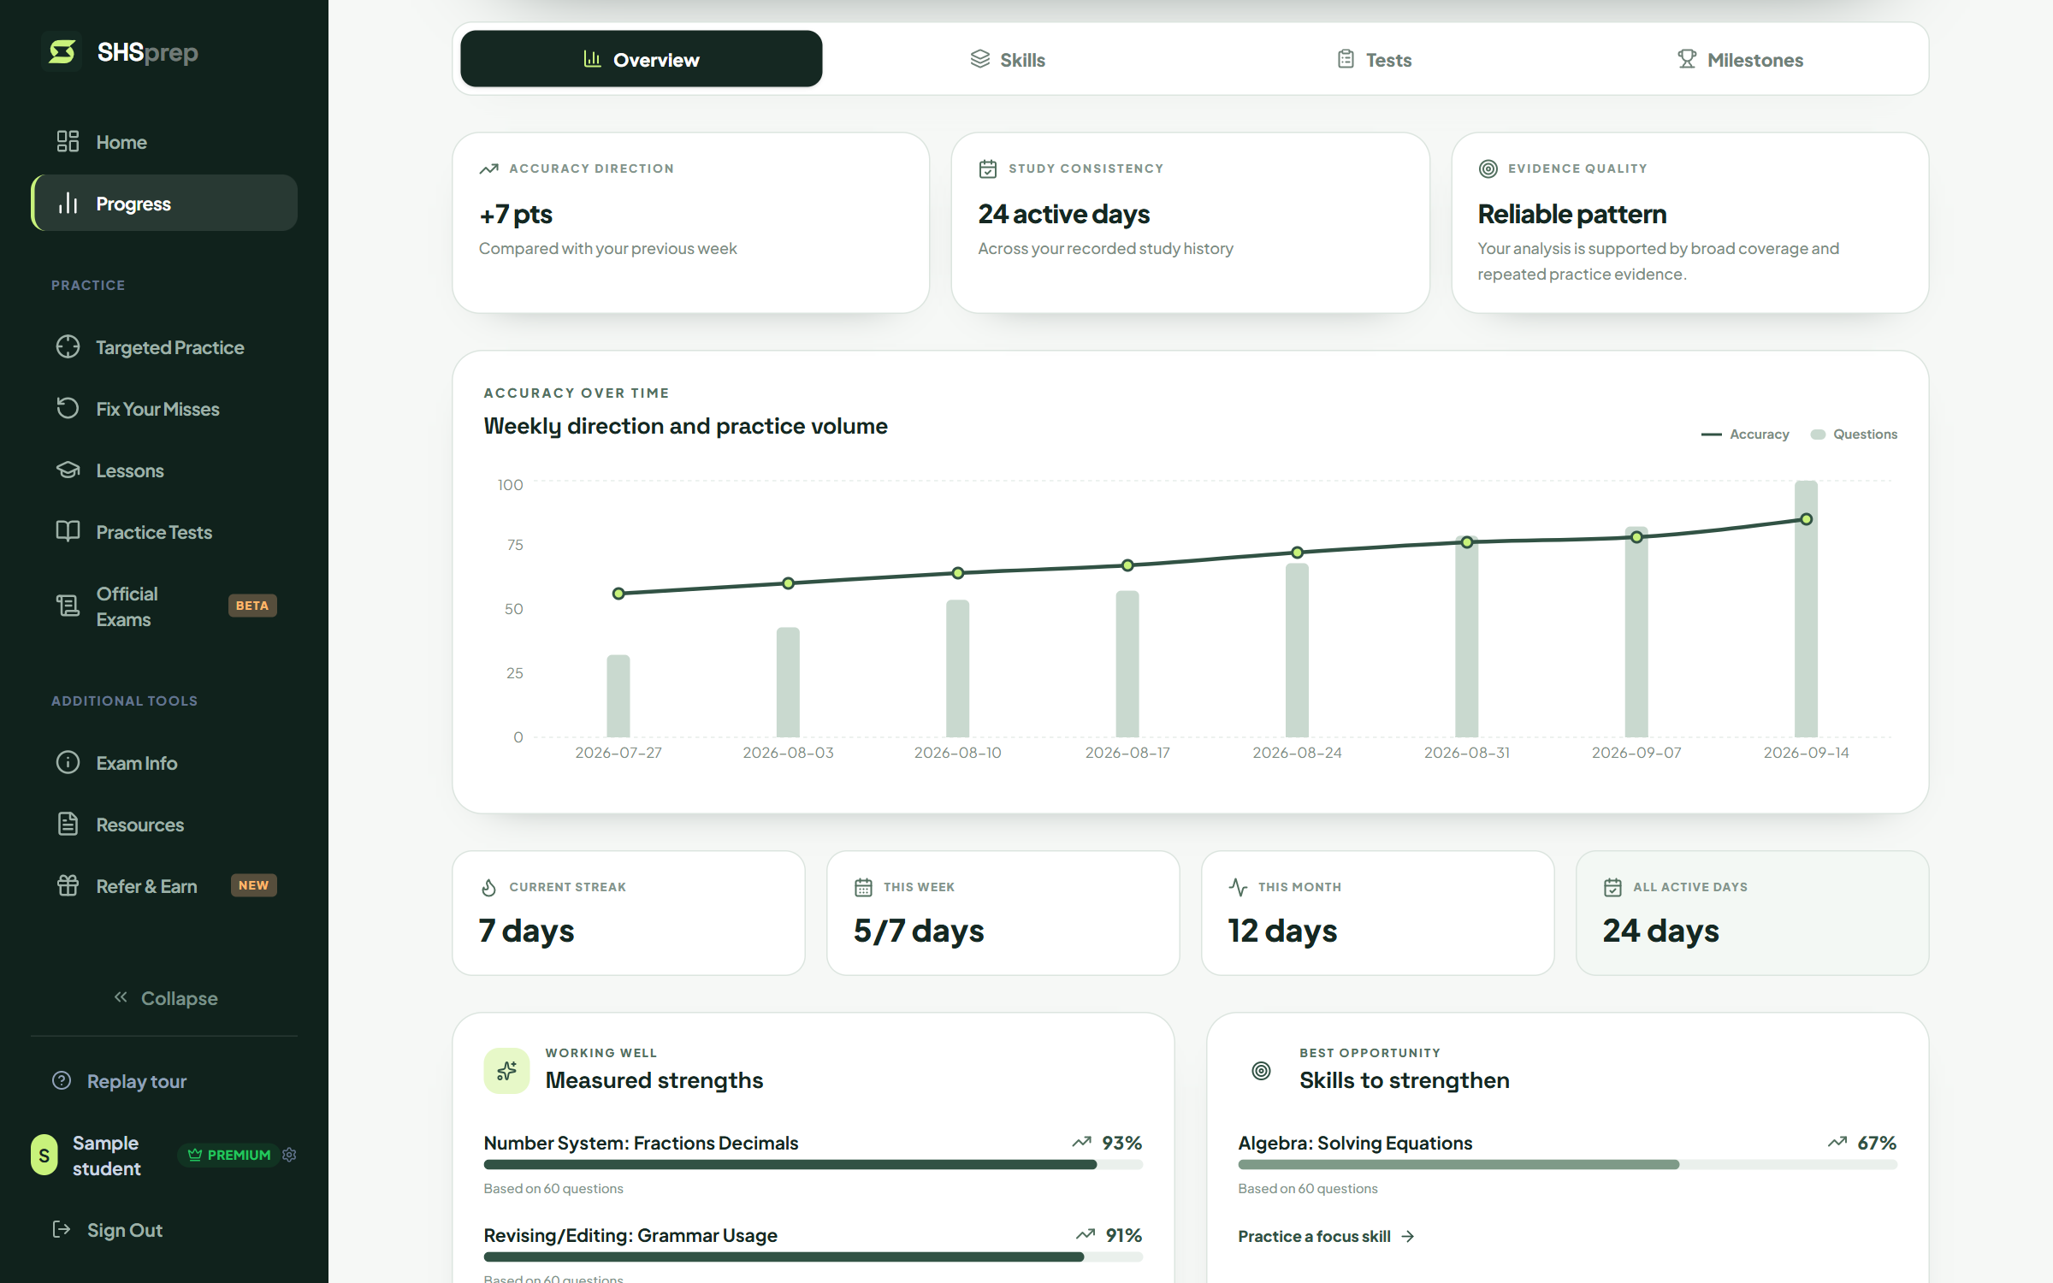Click the This Week 5/7 days card
Screen dimensions: 2053x1283
[x=1003, y=913]
